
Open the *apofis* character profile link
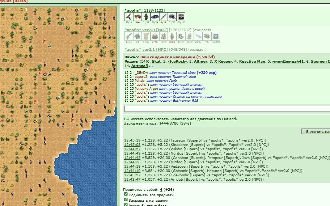click(133, 10)
